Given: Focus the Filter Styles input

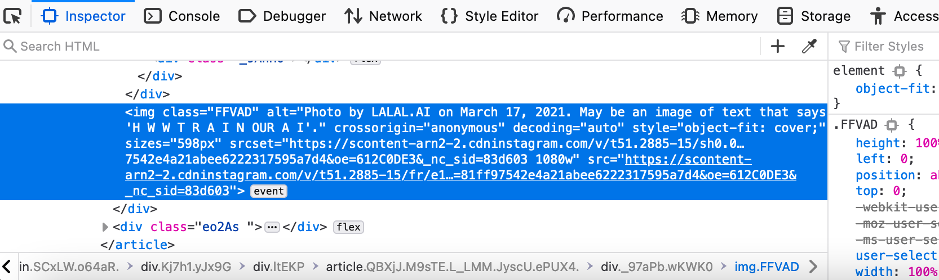Looking at the screenshot, I should click(x=888, y=46).
